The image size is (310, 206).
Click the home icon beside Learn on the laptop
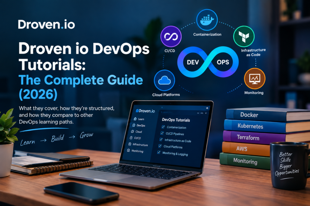135,119
